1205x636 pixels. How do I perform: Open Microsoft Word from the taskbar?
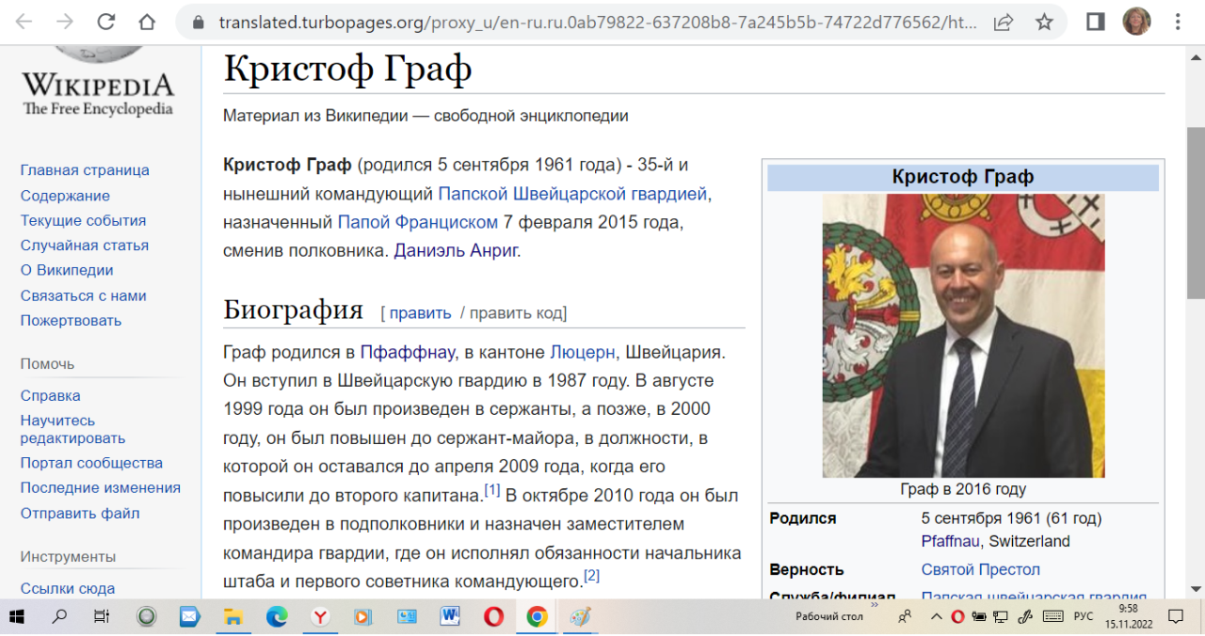point(450,617)
